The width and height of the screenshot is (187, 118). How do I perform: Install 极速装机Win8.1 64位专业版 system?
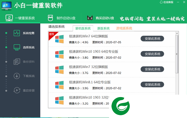[x=152, y=84]
